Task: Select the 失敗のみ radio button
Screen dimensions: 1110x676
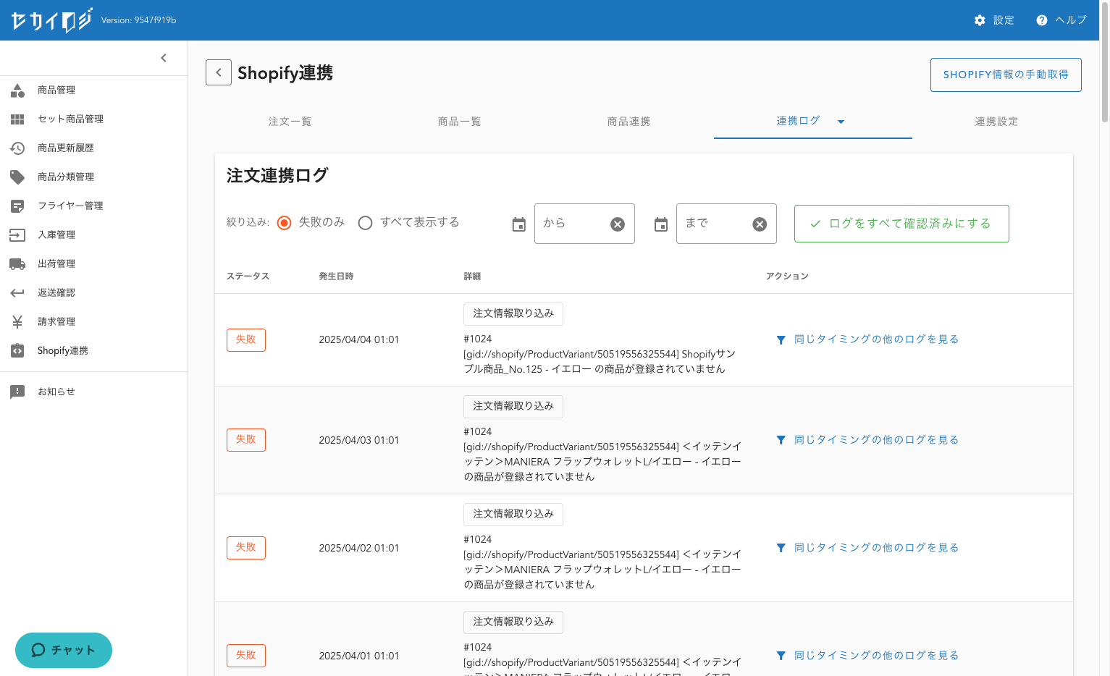Action: click(x=285, y=223)
